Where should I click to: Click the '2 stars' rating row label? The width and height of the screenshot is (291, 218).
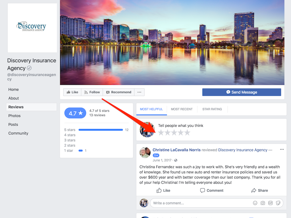click(x=70, y=145)
